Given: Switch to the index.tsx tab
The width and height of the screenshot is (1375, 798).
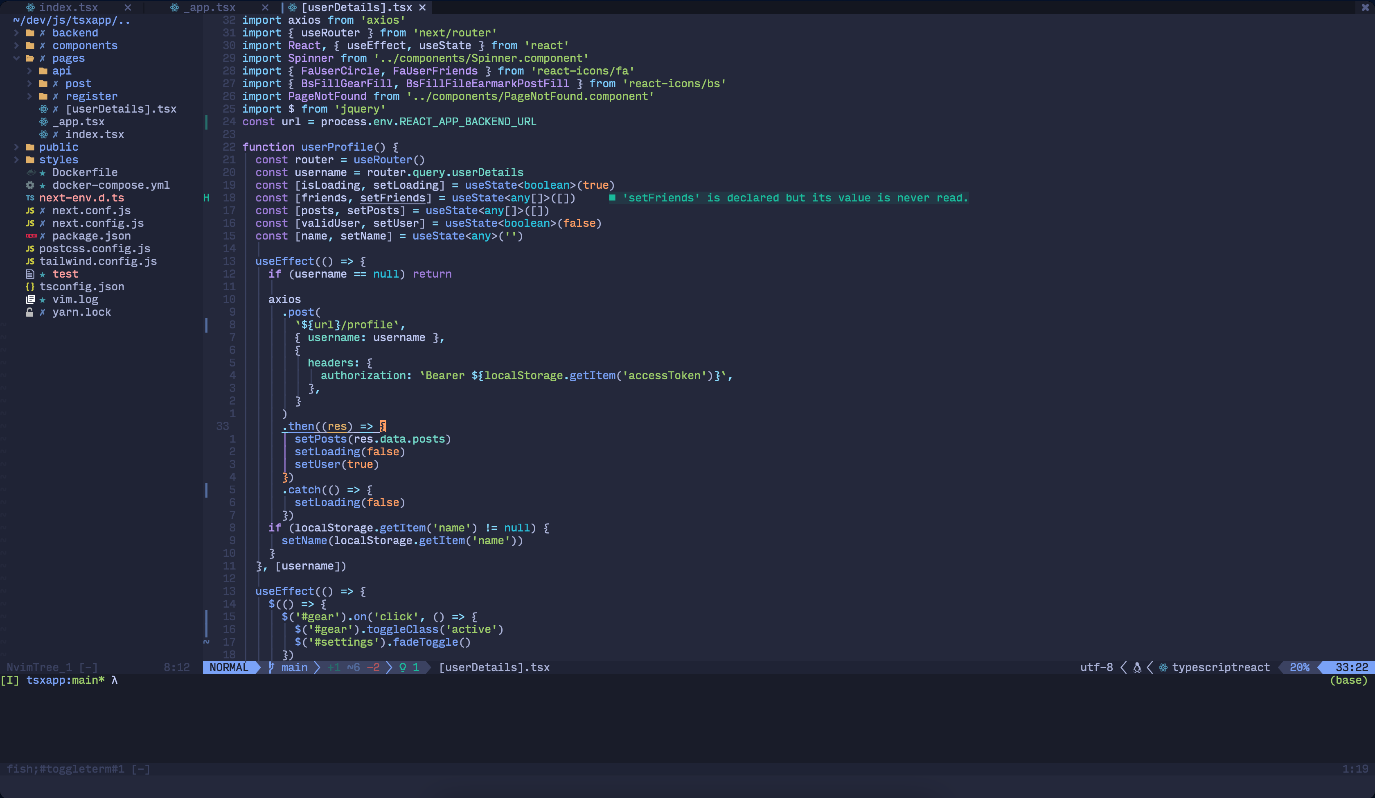Looking at the screenshot, I should point(68,7).
